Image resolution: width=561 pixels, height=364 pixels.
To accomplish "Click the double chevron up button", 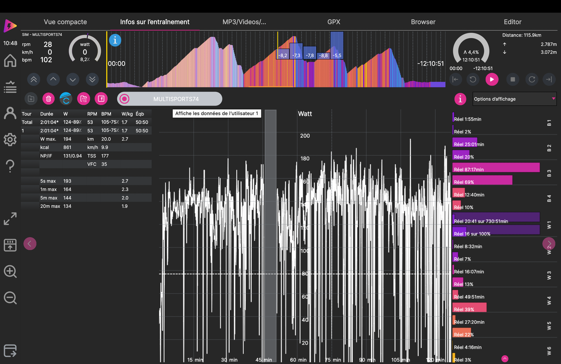I will [x=34, y=79].
